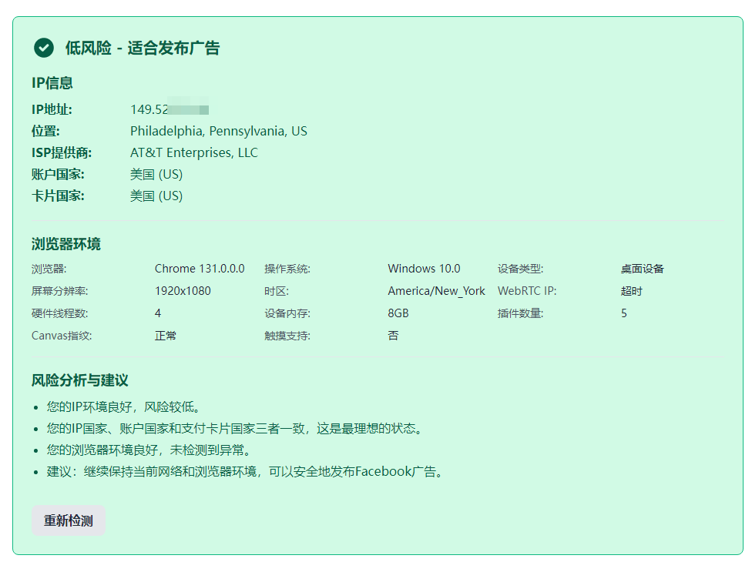This screenshot has width=752, height=572.
Task: Click the IP地址 label
Action: (52, 109)
